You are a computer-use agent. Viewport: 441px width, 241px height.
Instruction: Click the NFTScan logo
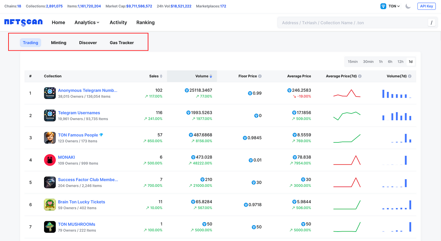click(x=24, y=22)
